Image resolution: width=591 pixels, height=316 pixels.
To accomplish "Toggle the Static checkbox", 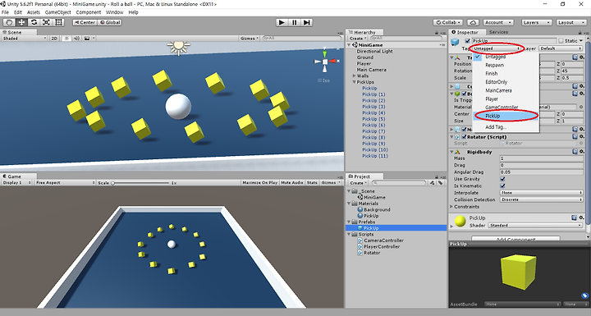I will click(x=561, y=41).
